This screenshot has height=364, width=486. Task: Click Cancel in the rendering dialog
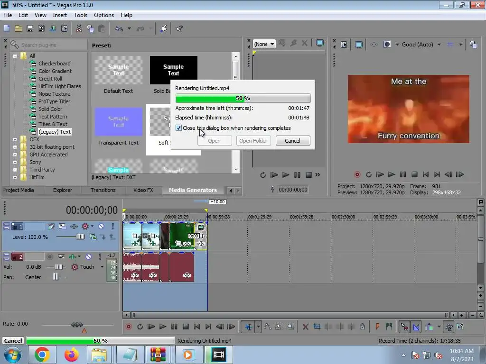292,140
